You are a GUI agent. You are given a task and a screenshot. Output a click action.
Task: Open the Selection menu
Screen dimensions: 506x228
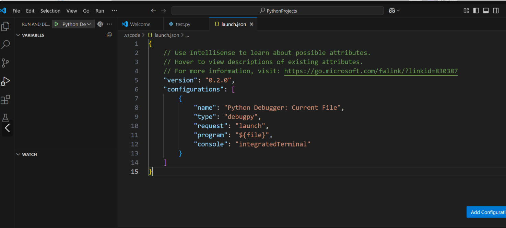[x=50, y=11]
